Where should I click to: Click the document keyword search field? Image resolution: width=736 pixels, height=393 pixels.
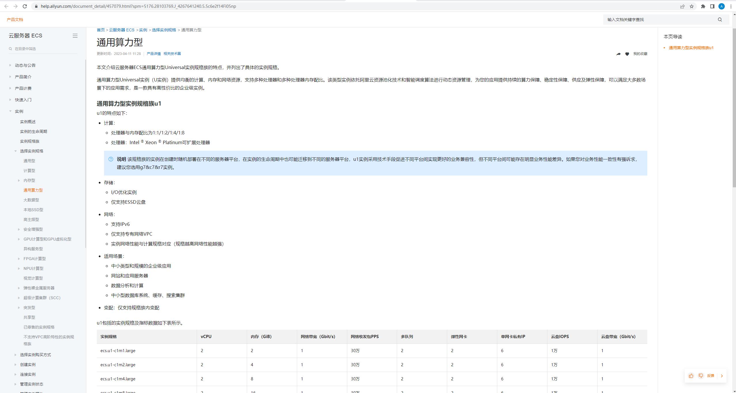coord(659,20)
